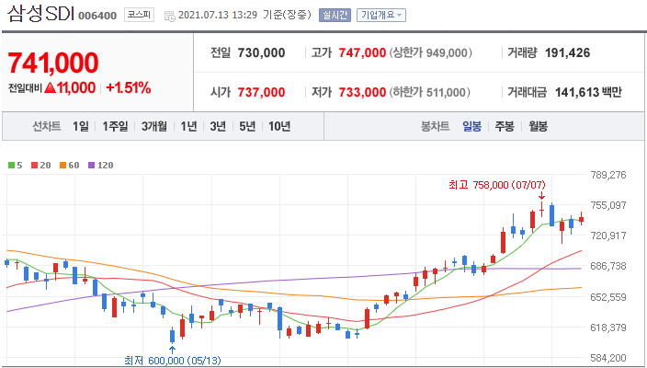Select the 3년 line chart tab
The width and height of the screenshot is (647, 368).
click(218, 126)
